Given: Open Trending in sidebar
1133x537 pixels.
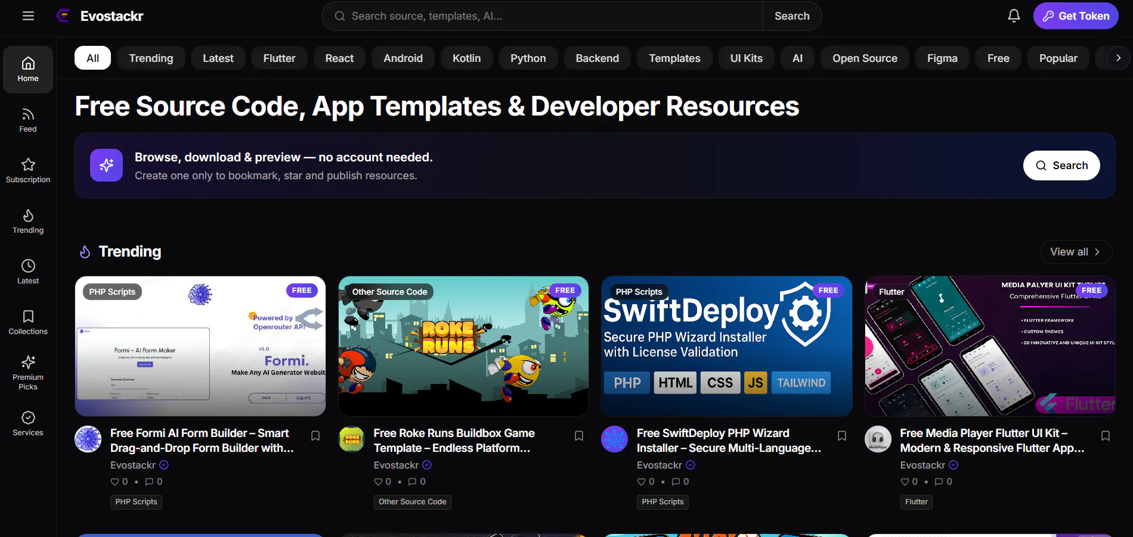Looking at the screenshot, I should (28, 221).
